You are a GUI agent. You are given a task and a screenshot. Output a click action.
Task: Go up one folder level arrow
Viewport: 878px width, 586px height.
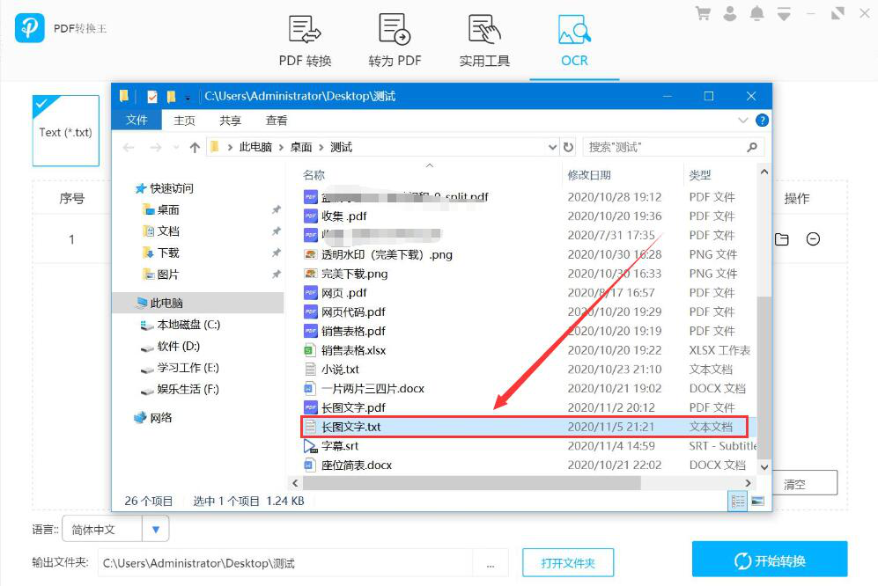tap(195, 147)
